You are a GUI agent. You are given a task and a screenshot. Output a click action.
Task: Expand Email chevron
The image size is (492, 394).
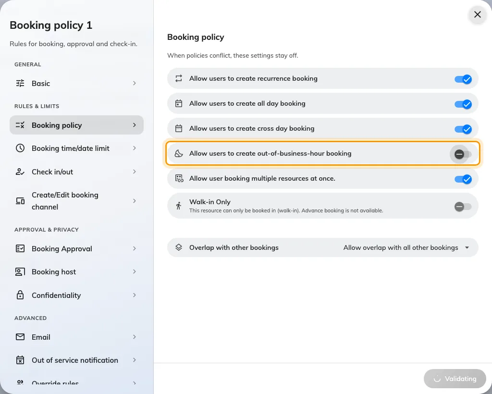(135, 337)
